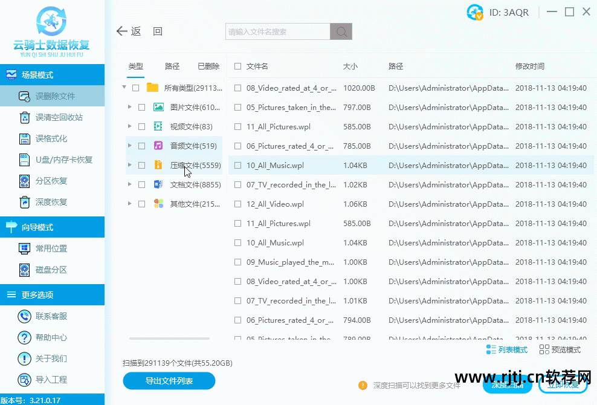Viewport: 597px width, 405px height.
Task: Check the 压缩文件(5559) checkbox
Action: pos(141,166)
